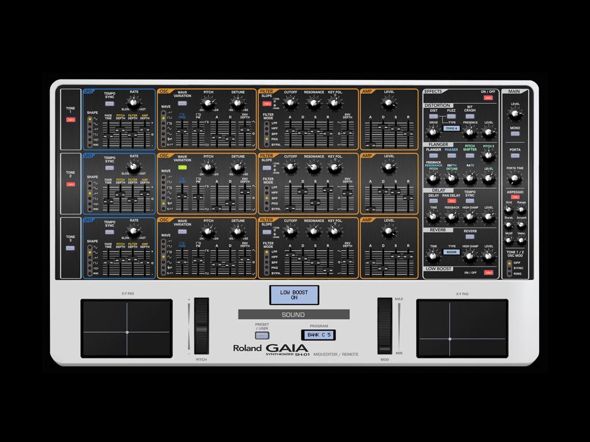
Task: Toggle the Arpeggio button
Action: [x=515, y=197]
